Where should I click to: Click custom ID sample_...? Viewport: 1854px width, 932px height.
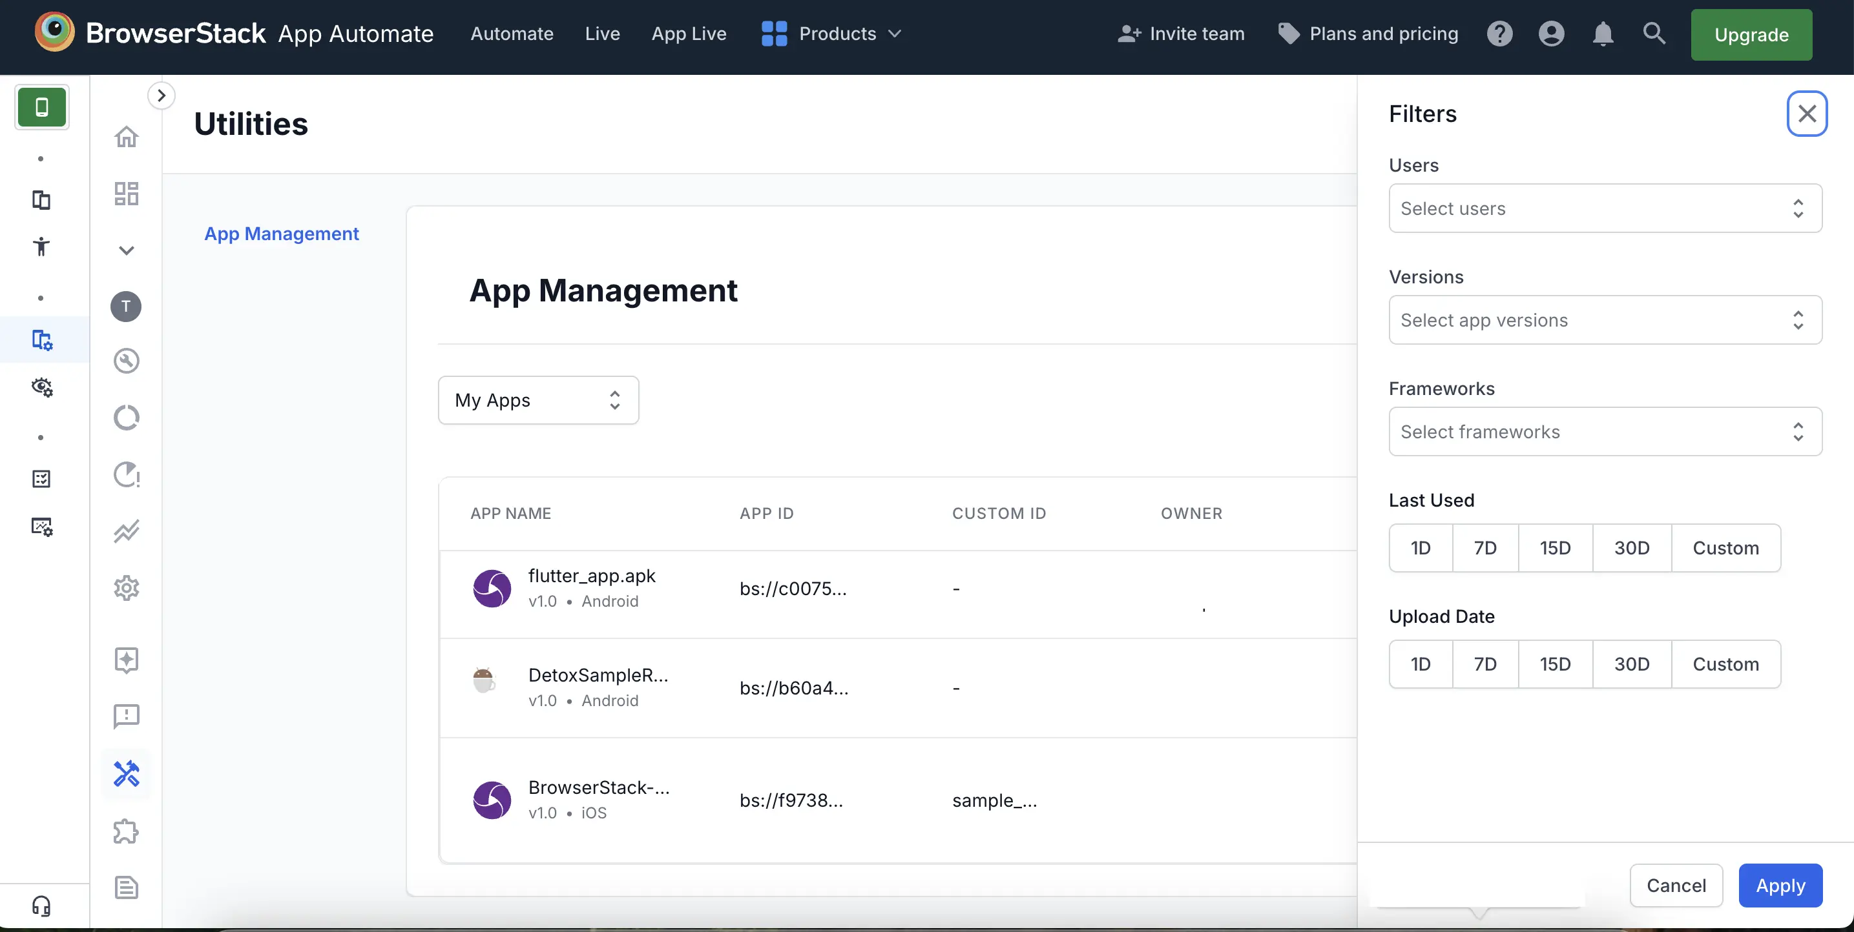[x=995, y=800]
